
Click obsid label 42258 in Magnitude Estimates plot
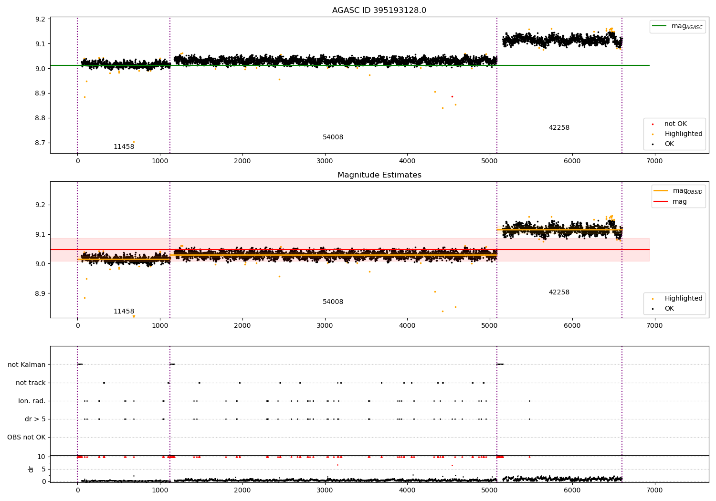point(559,292)
